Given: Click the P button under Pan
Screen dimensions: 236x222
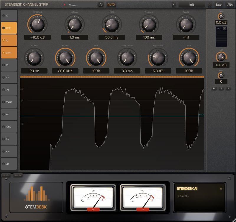Looking at the screenshot, I should [x=228, y=89].
